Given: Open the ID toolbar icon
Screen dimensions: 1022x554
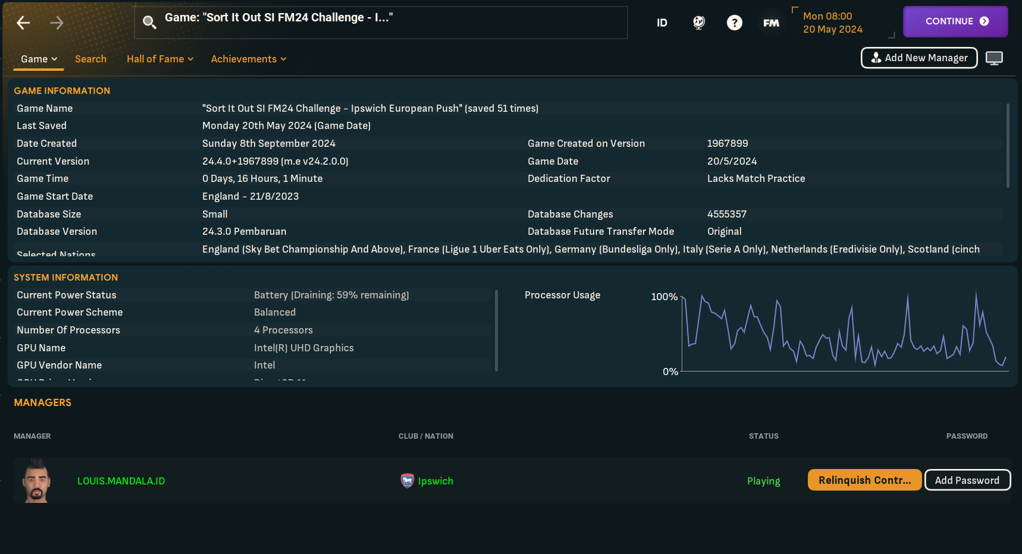Looking at the screenshot, I should [662, 23].
